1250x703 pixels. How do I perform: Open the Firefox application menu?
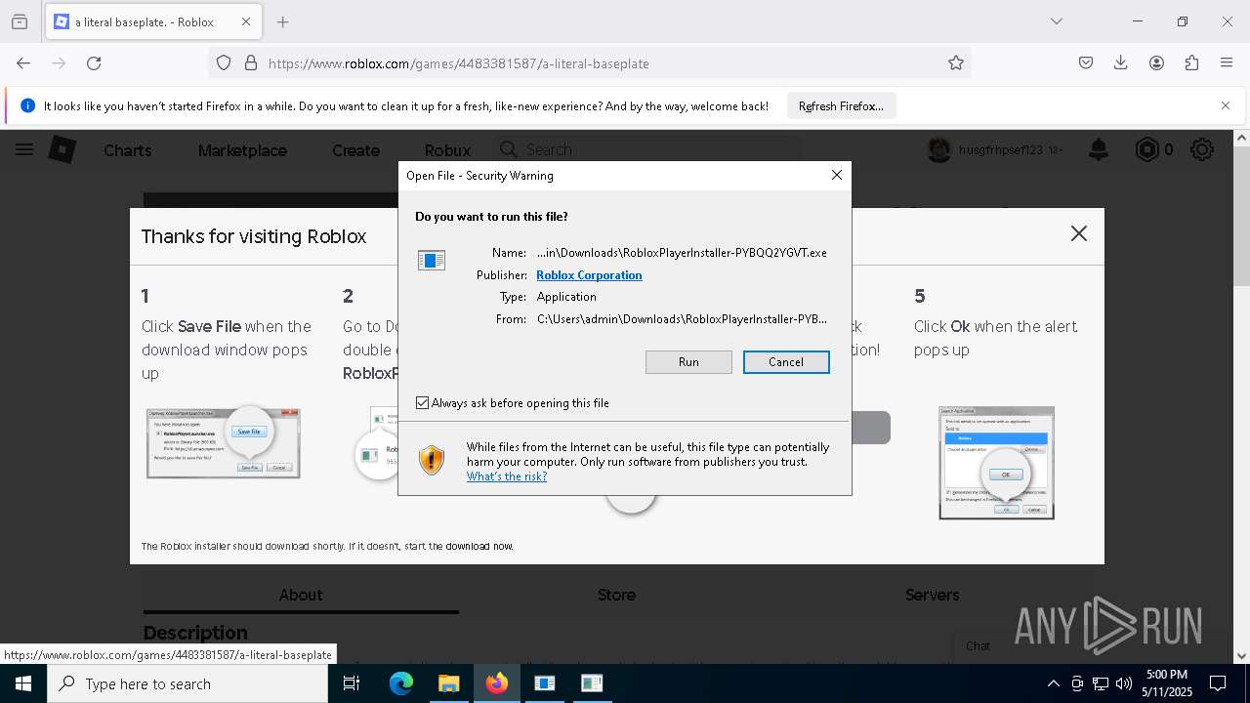click(1227, 63)
